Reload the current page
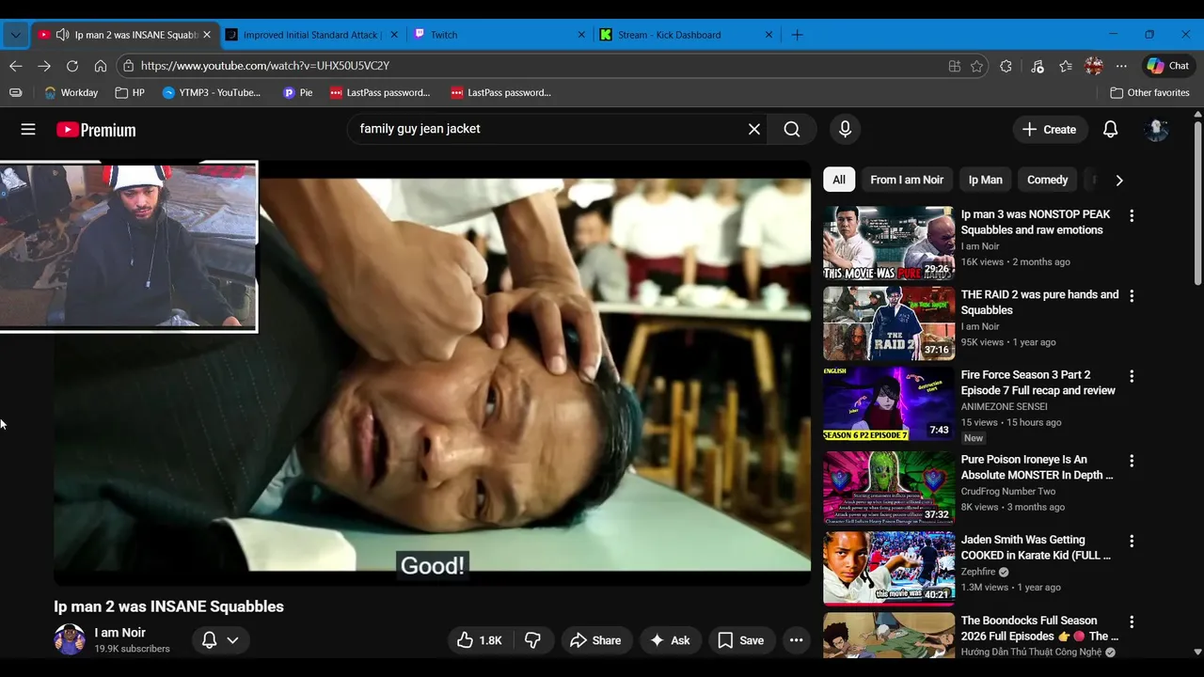 coord(72,66)
